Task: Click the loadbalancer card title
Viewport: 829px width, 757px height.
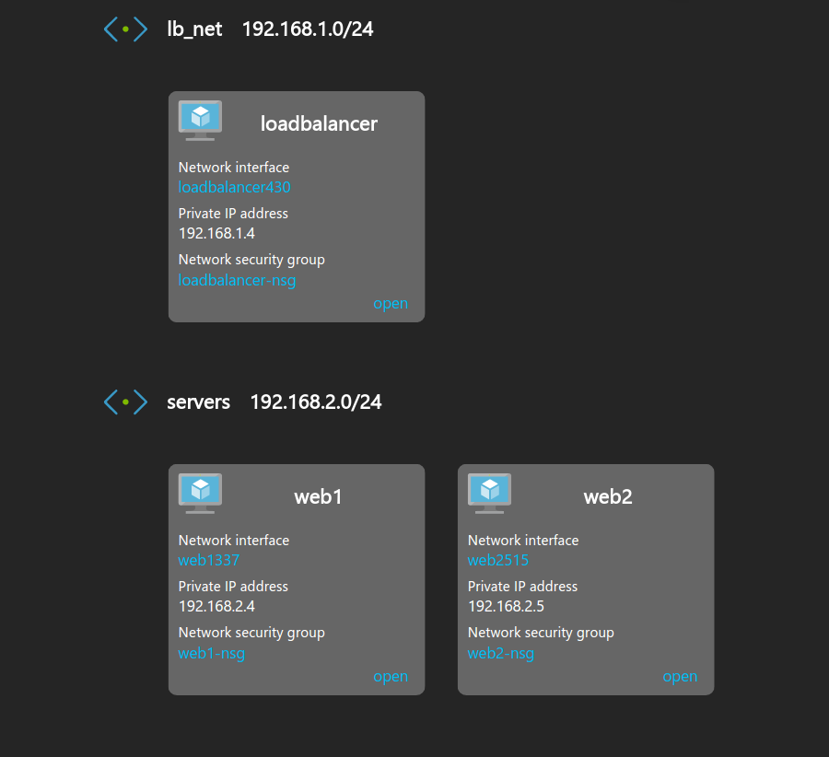Action: 319,123
